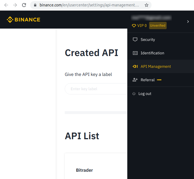Click the VIP diamond icon

tap(134, 25)
